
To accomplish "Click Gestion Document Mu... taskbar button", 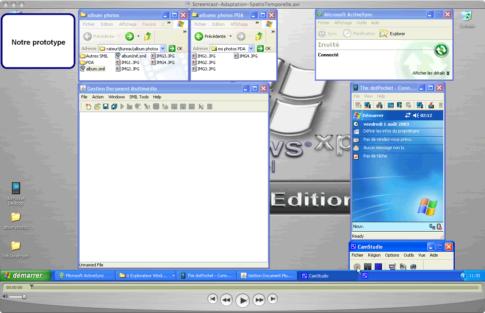I will coord(267,276).
